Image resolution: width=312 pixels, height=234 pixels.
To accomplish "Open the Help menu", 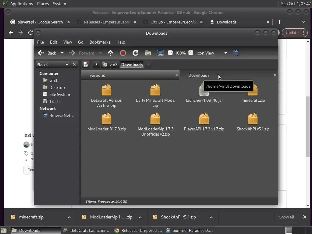I will pyautogui.click(x=121, y=42).
